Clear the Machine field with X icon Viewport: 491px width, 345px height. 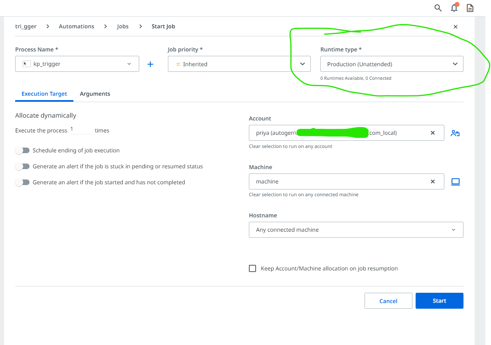point(433,181)
